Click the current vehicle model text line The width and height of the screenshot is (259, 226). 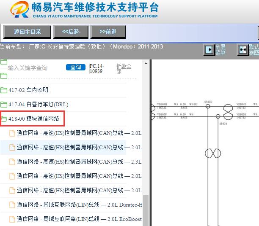(82, 46)
